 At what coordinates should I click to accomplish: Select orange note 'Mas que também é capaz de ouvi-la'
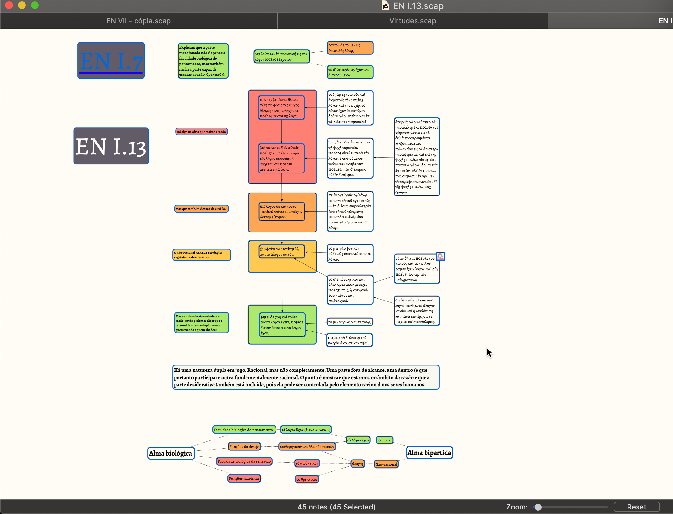point(202,209)
